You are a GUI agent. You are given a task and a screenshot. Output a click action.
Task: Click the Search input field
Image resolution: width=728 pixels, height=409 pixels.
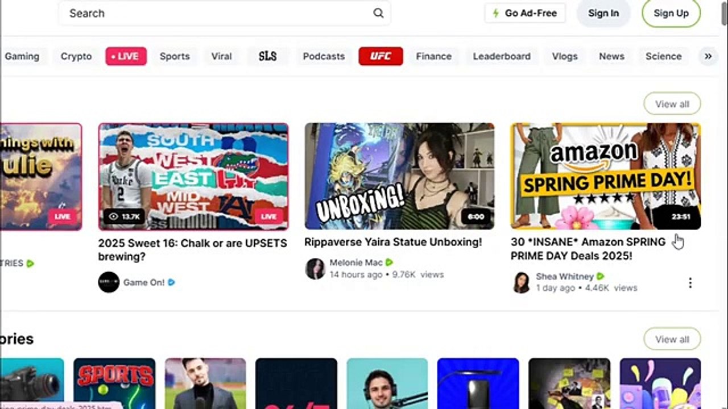point(224,13)
